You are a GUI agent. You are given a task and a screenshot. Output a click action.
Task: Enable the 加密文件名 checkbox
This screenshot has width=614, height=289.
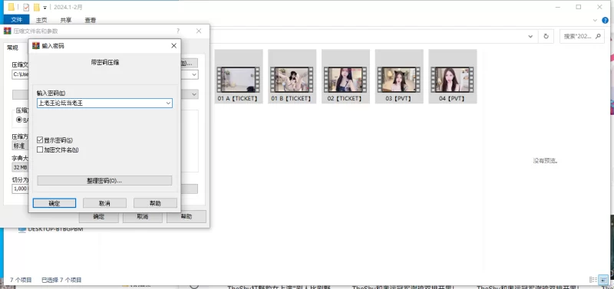coord(40,149)
